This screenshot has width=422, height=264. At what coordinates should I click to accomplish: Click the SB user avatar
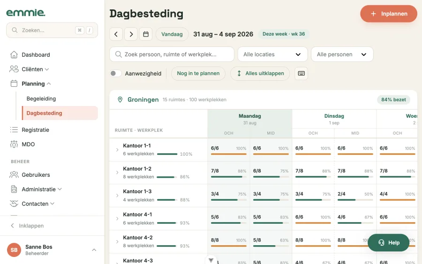tap(14, 250)
